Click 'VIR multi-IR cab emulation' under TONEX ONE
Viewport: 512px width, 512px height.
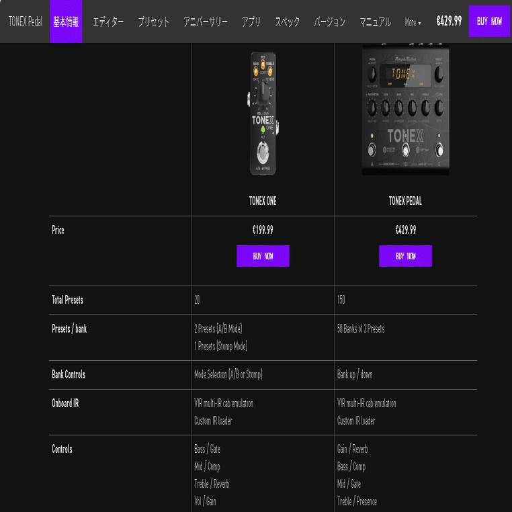click(x=224, y=403)
